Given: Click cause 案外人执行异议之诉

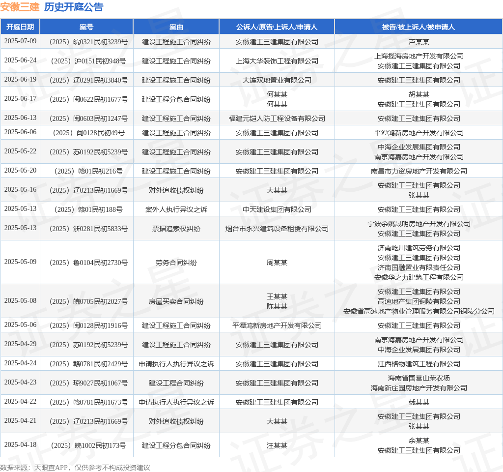Looking at the screenshot, I should click(176, 209).
